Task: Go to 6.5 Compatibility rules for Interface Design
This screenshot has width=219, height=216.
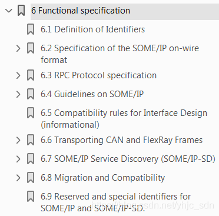Action: coord(124,119)
